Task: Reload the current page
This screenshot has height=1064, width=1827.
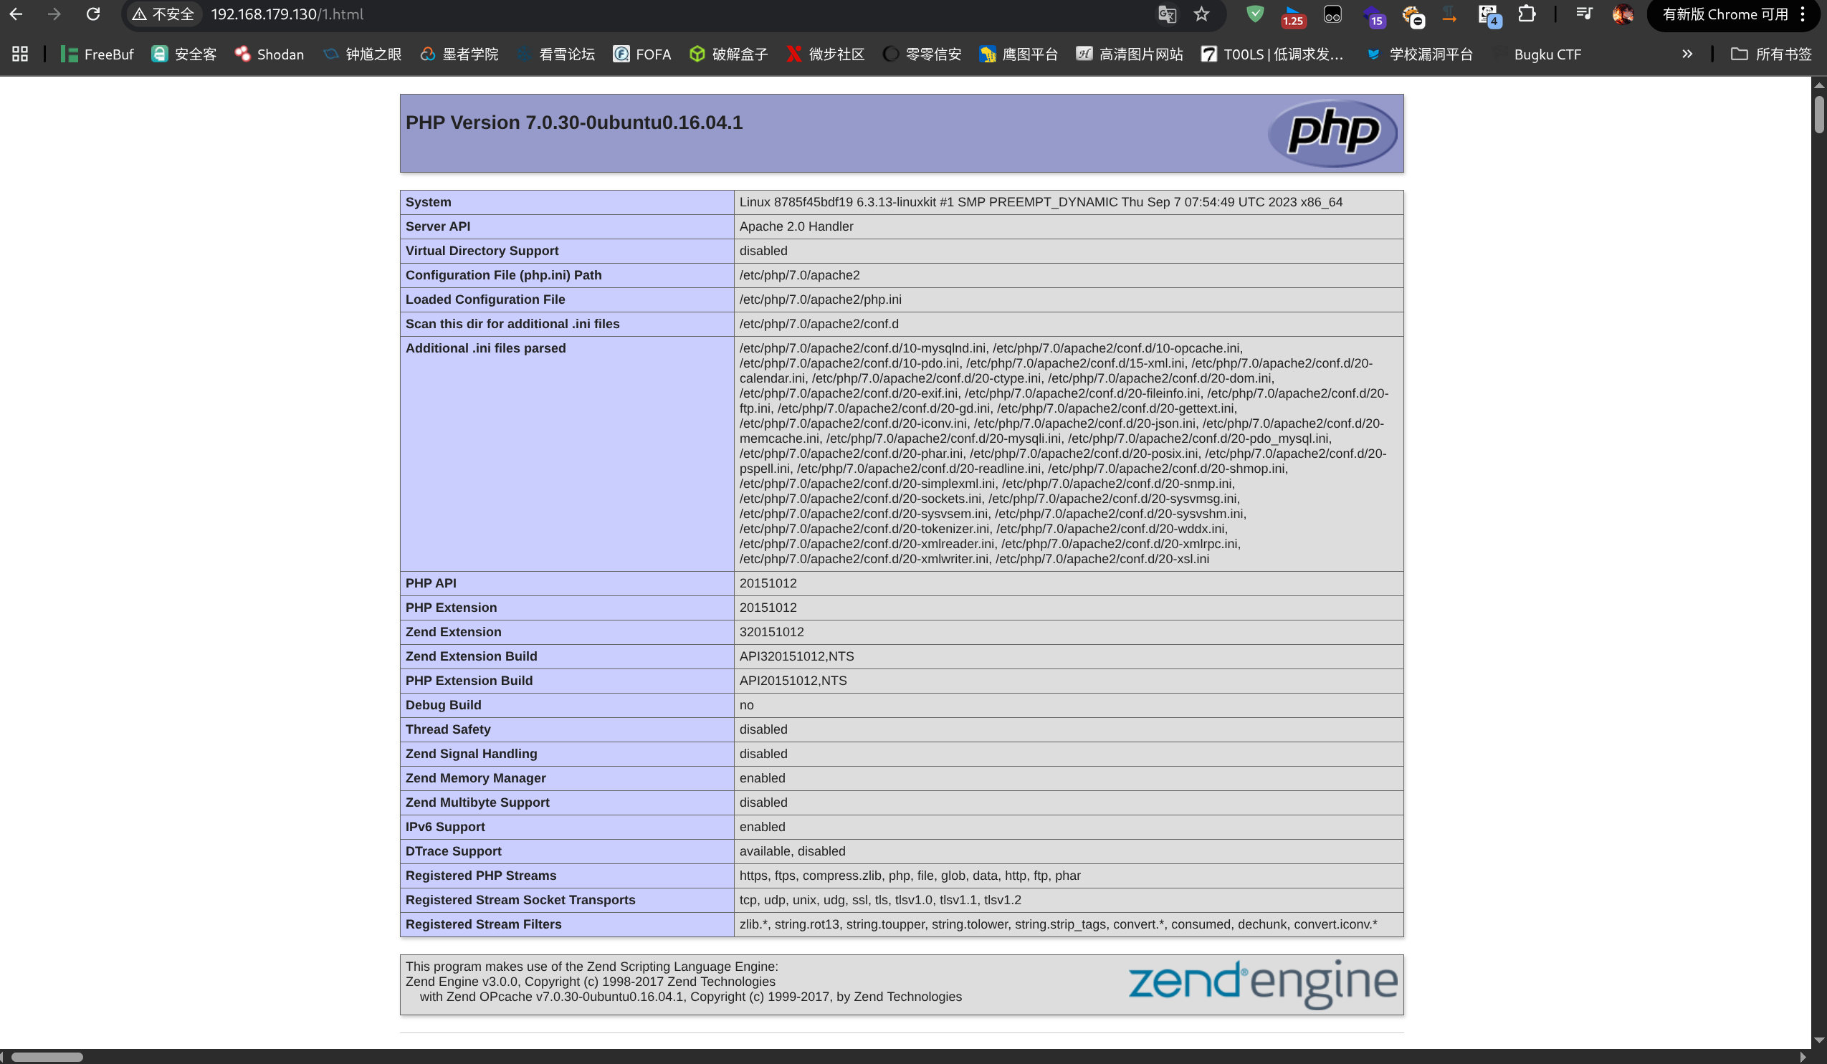Action: pyautogui.click(x=92, y=14)
